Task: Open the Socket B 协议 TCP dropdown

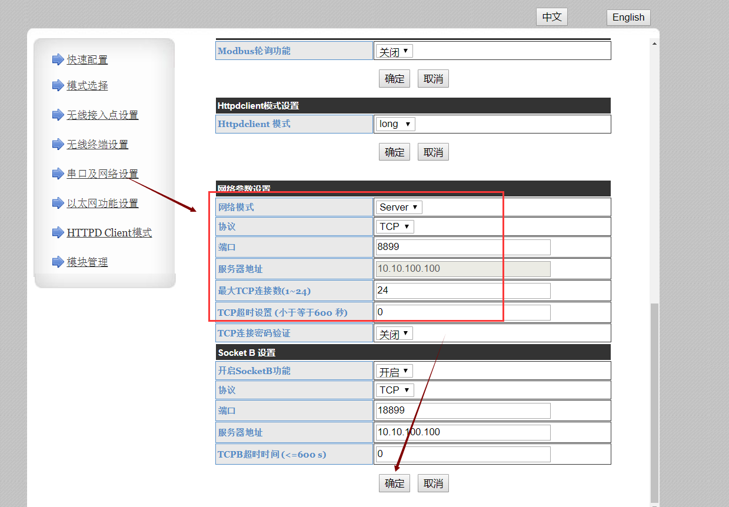Action: (x=395, y=390)
